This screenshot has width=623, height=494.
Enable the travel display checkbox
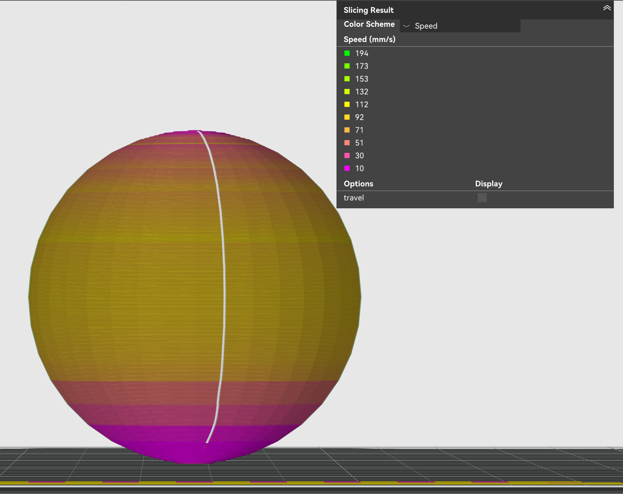[x=482, y=198]
